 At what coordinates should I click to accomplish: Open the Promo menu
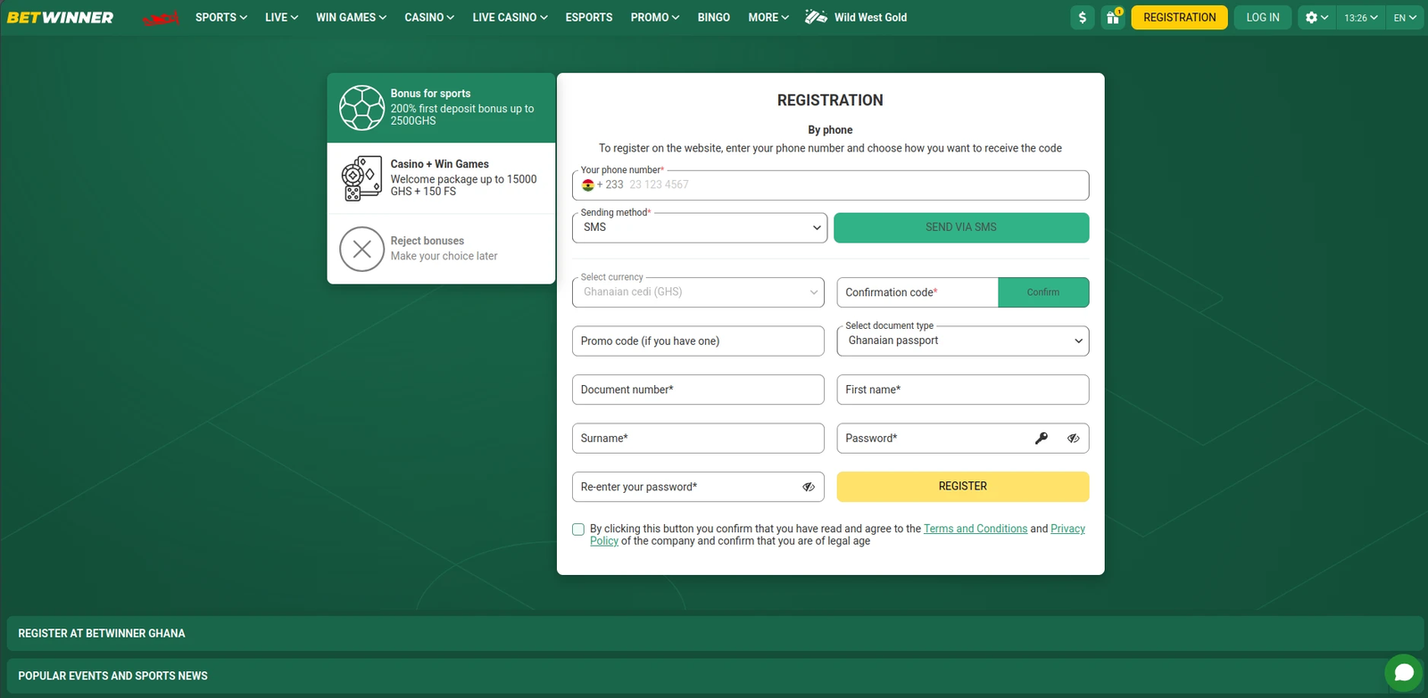(x=655, y=18)
